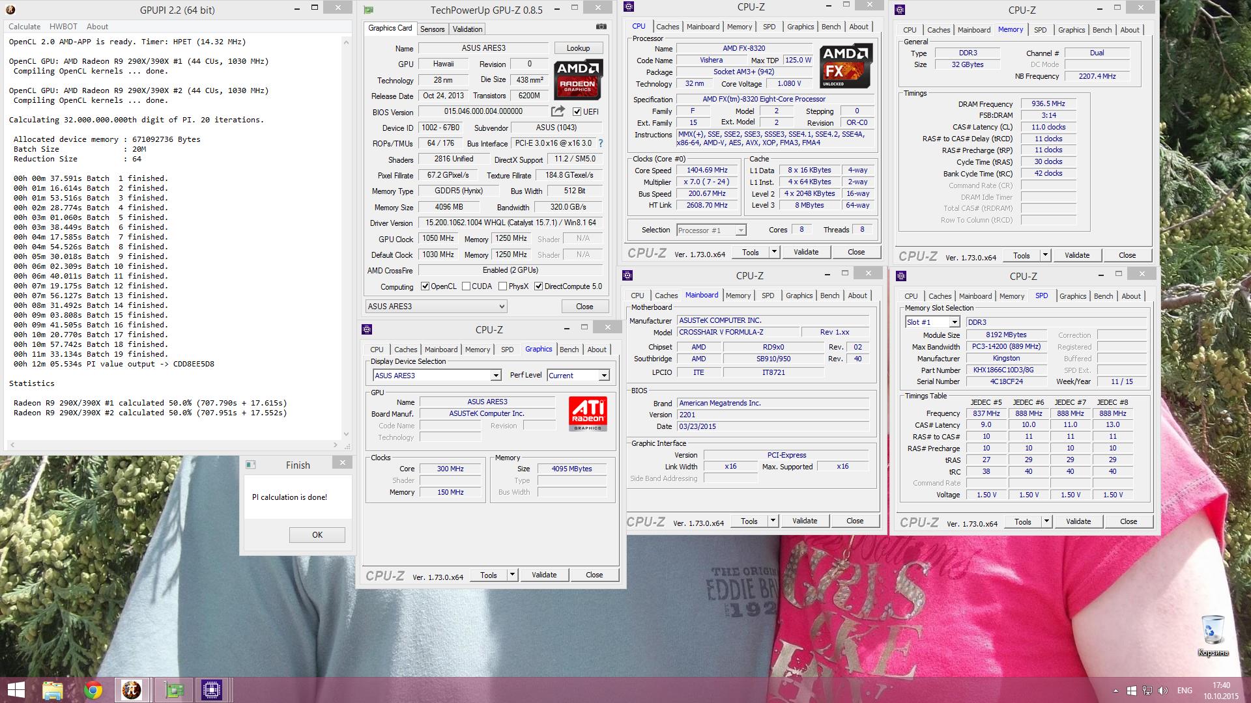1251x703 pixels.
Task: Click Validate in the CPU-Z Memory window
Action: pyautogui.click(x=1077, y=255)
